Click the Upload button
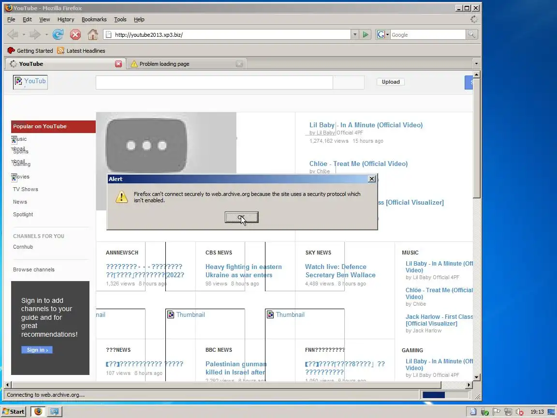This screenshot has height=418, width=557. [x=391, y=82]
